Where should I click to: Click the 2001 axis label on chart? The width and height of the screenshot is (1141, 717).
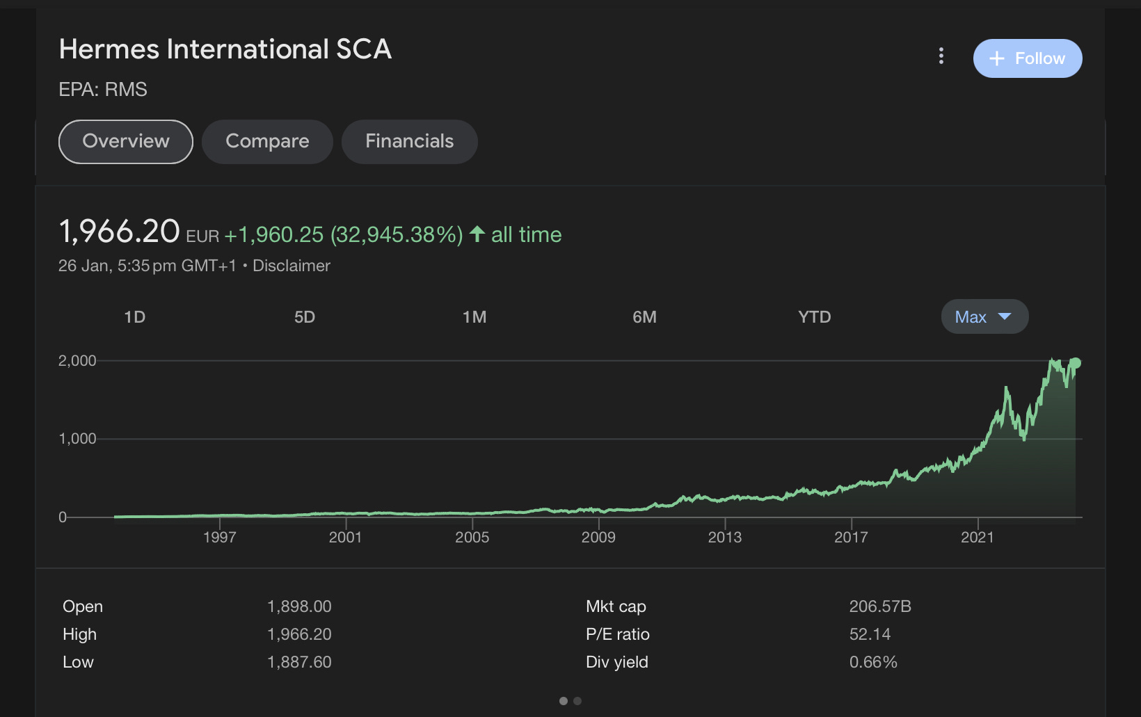(346, 537)
